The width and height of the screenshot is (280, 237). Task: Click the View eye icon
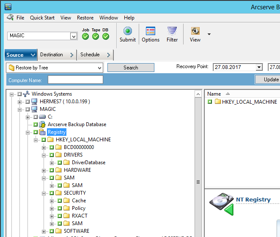(x=195, y=31)
